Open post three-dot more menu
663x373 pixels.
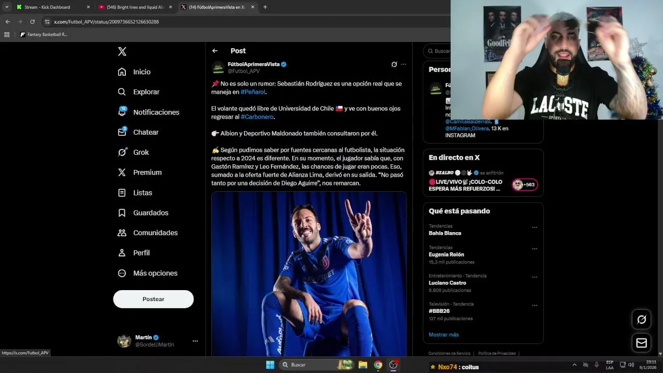click(403, 64)
